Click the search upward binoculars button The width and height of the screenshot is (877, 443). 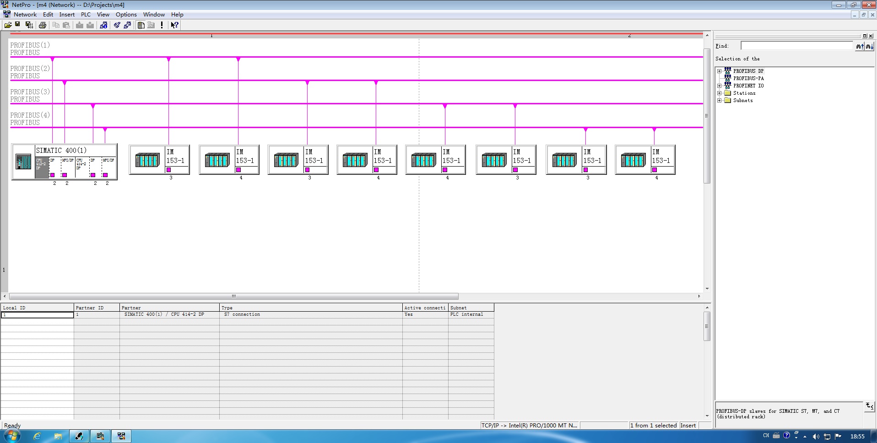tap(860, 46)
